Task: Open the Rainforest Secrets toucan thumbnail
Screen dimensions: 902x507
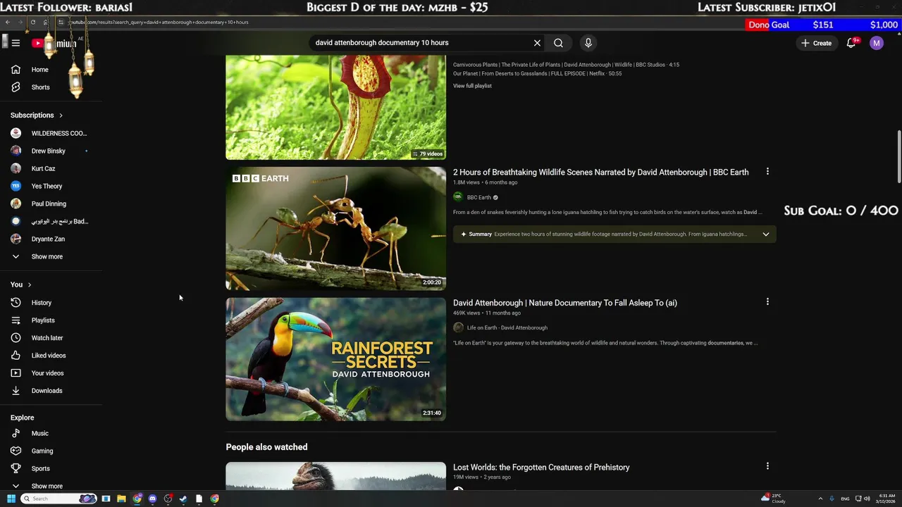Action: click(x=335, y=359)
